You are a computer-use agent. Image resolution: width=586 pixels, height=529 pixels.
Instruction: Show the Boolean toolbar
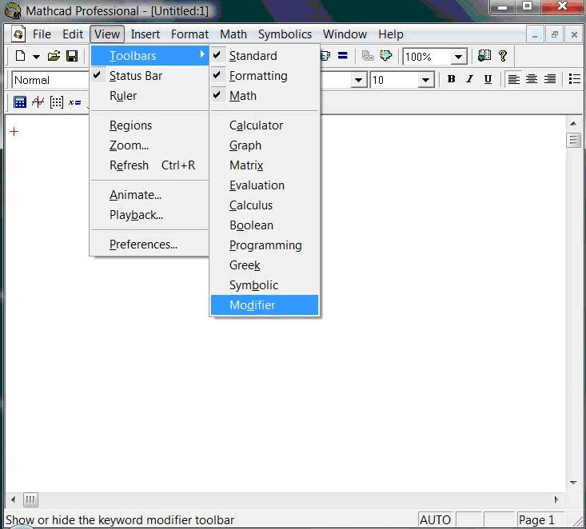tap(265, 225)
